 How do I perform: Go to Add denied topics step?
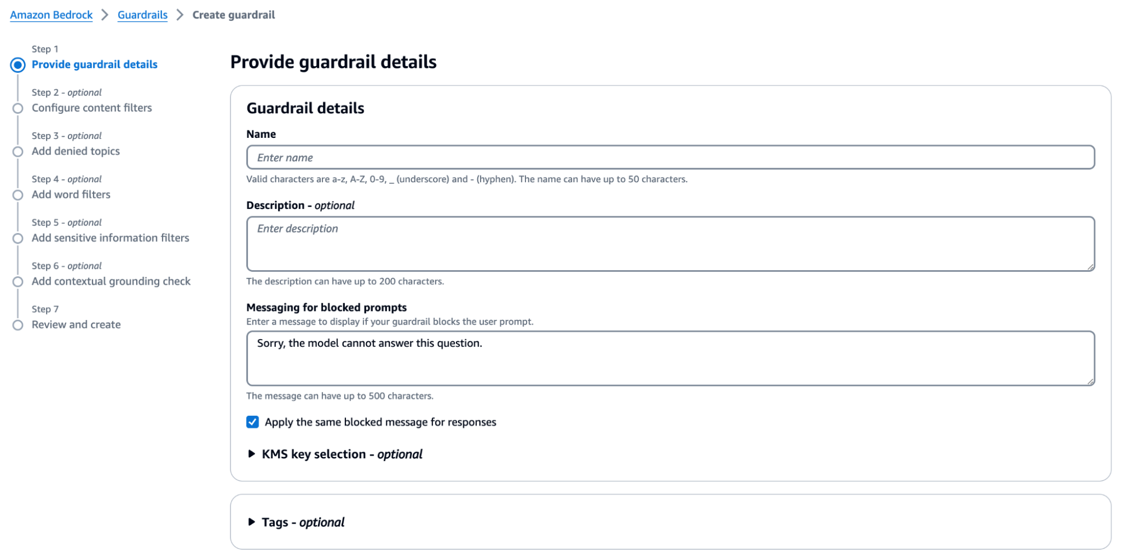point(76,151)
